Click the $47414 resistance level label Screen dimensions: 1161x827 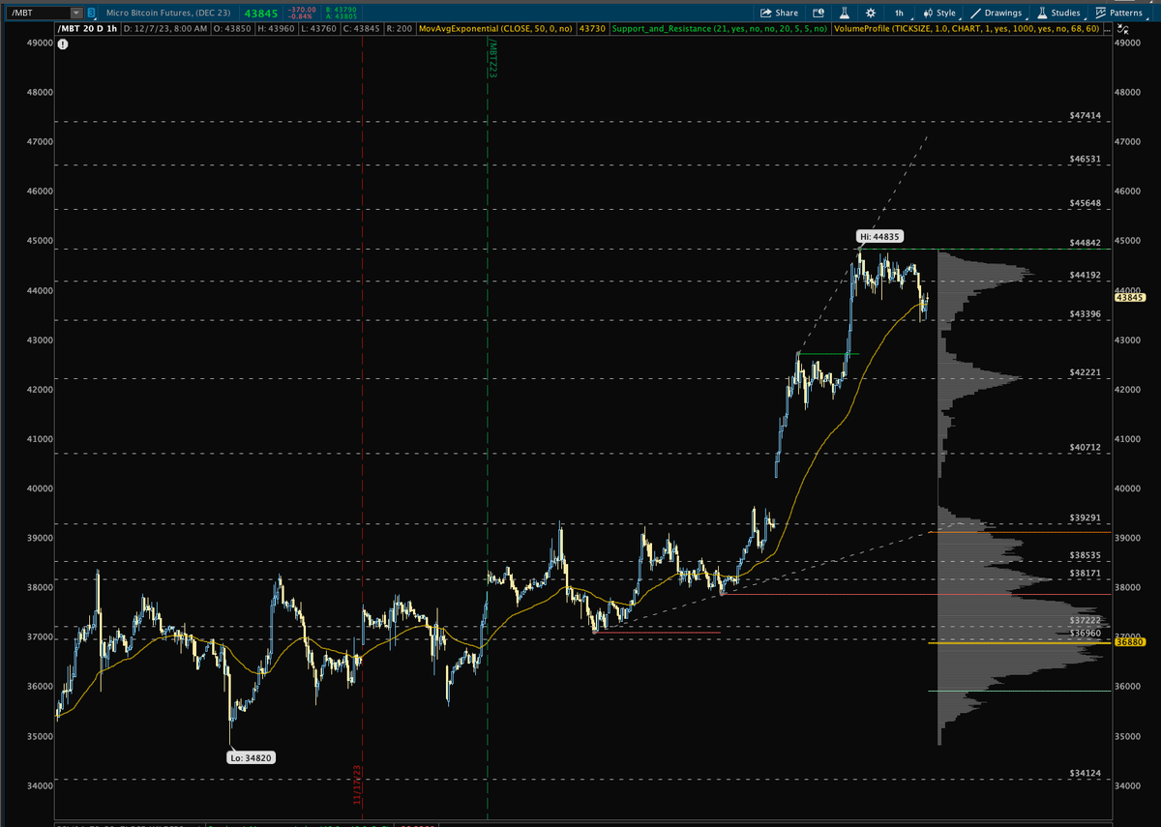point(1086,115)
